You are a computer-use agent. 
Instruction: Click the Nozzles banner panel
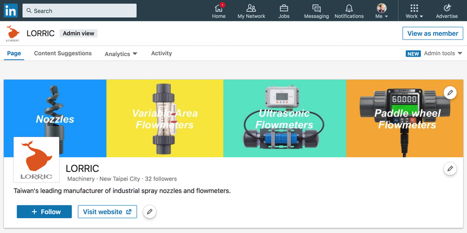pyautogui.click(x=55, y=118)
